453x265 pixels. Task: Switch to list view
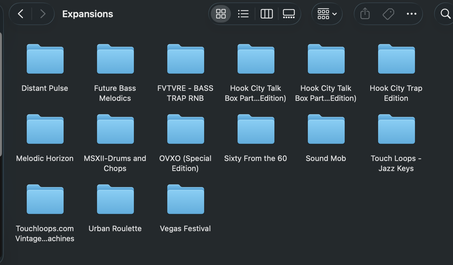[x=243, y=14]
